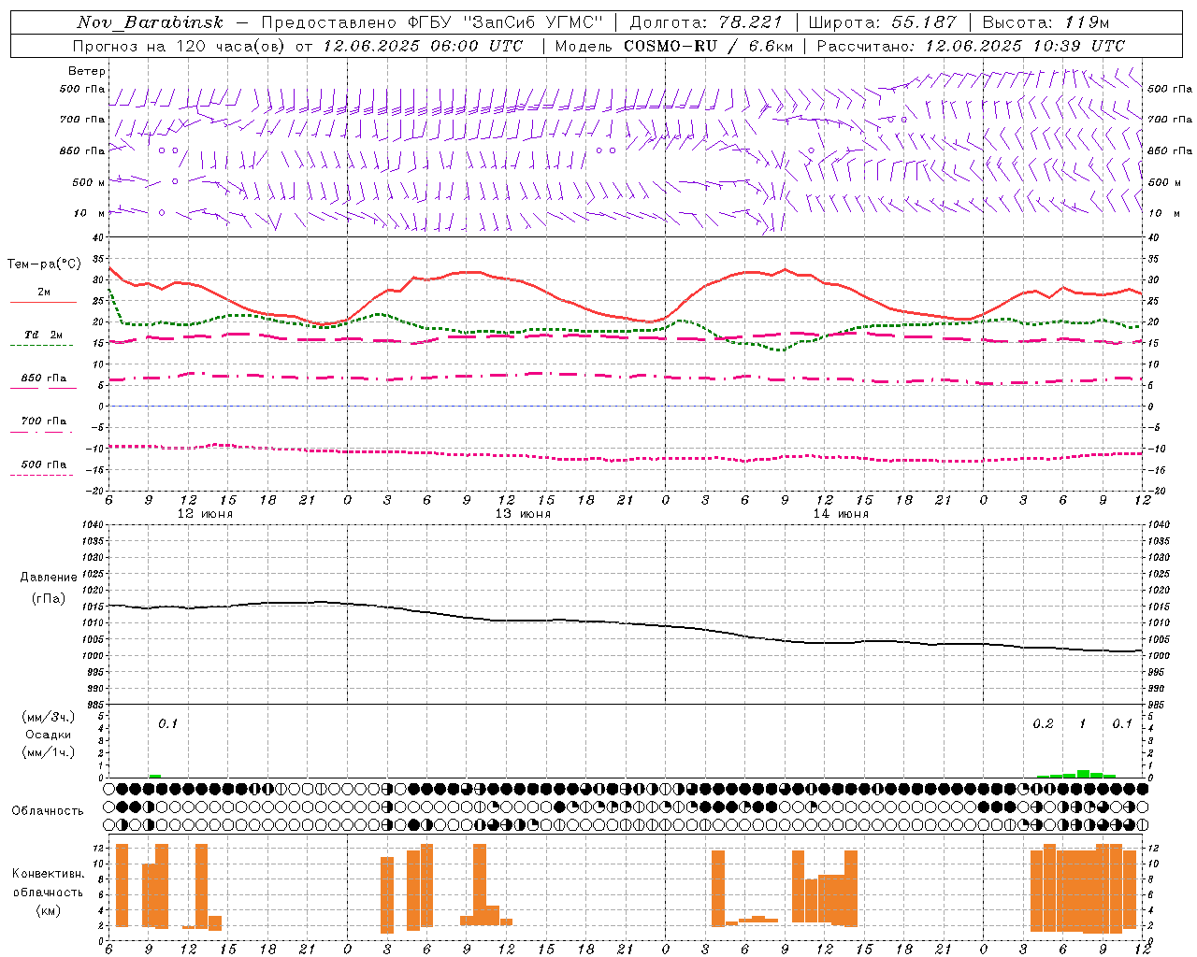Screen dimensions: 1197x957
Task: Click the Ветер panel label
Action: pos(86,71)
